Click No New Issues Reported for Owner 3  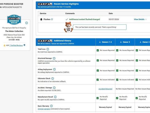click(125, 89)
